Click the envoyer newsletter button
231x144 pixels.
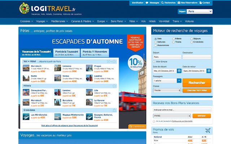pos(201,116)
